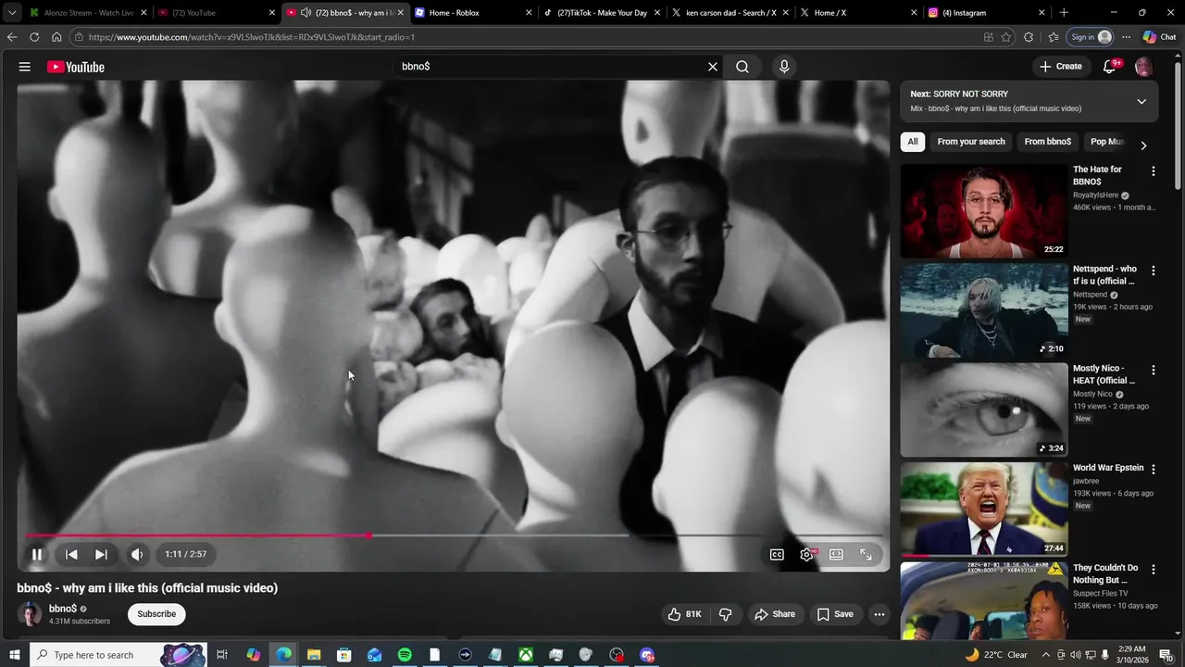The height and width of the screenshot is (667, 1185).
Task: Like the video with 81K likes
Action: 684,614
